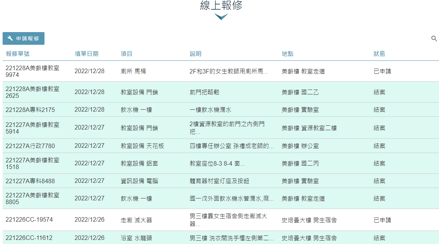Viewport: 439px width, 244px height.
Task: Click location 美齡樓 辦公室
Action: click(x=300, y=146)
